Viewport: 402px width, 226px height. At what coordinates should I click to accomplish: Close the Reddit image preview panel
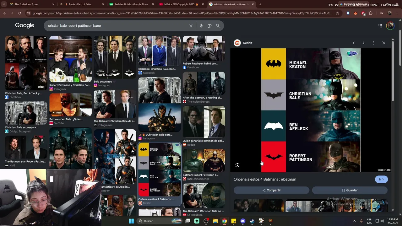point(383,43)
